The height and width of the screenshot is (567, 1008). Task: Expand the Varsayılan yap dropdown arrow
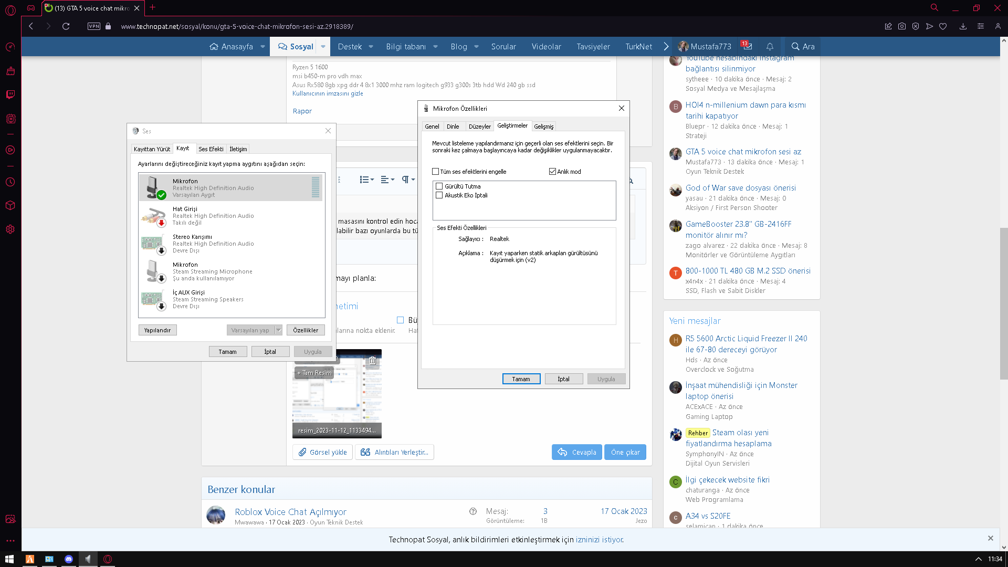point(279,330)
